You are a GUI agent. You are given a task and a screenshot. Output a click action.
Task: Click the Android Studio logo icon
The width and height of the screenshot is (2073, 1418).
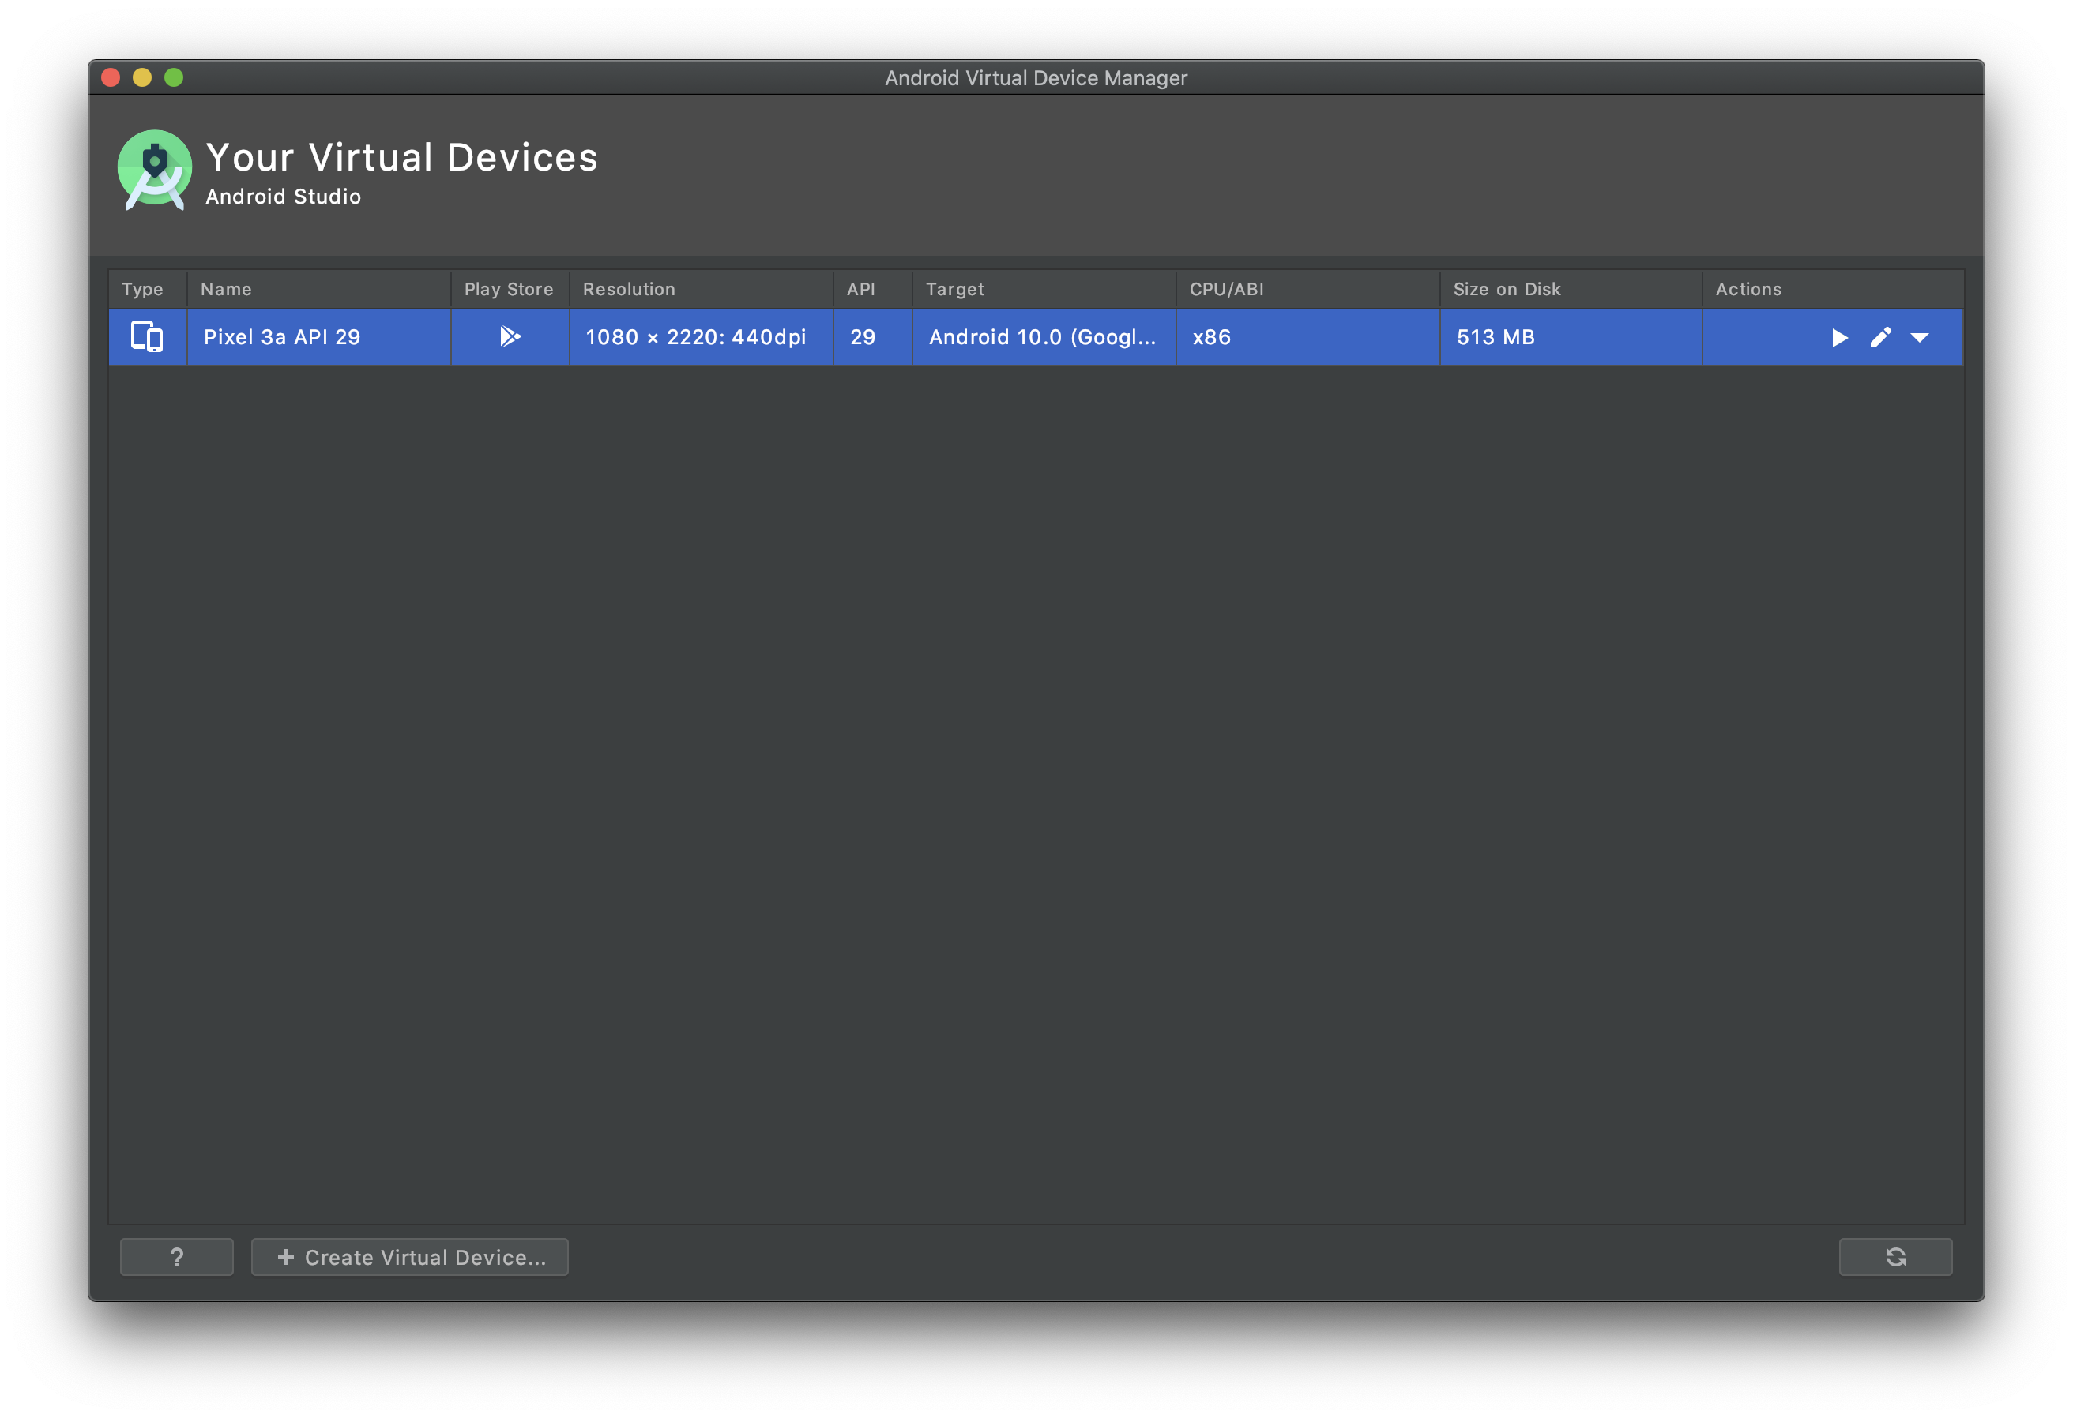tap(154, 169)
